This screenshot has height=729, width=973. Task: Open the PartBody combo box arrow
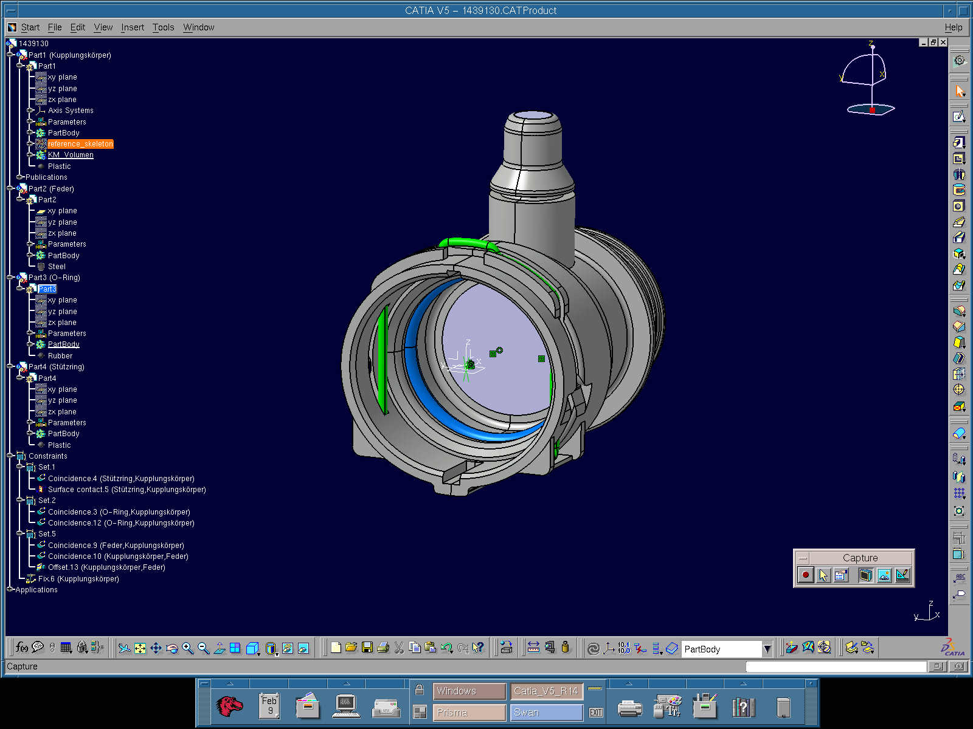[x=767, y=649]
